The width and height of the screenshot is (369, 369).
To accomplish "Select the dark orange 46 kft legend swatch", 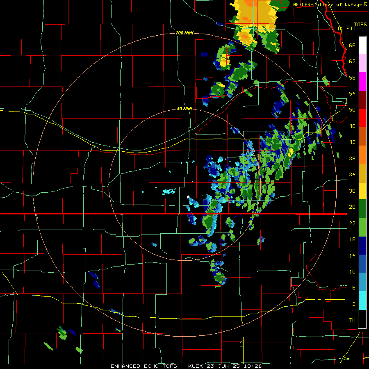I will click(x=362, y=137).
